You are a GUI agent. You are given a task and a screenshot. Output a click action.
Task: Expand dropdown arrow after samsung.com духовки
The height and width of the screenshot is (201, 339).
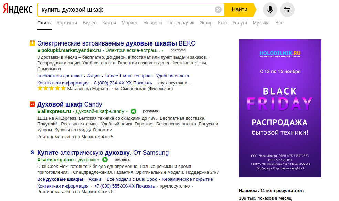tap(98, 160)
